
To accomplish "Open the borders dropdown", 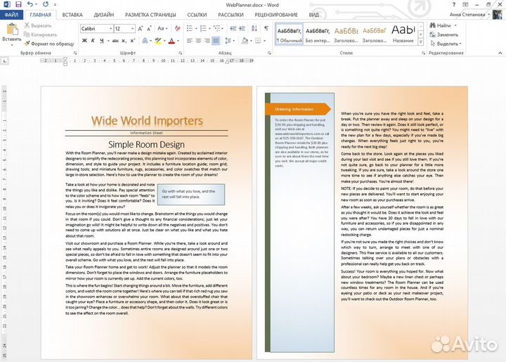I will [264, 41].
